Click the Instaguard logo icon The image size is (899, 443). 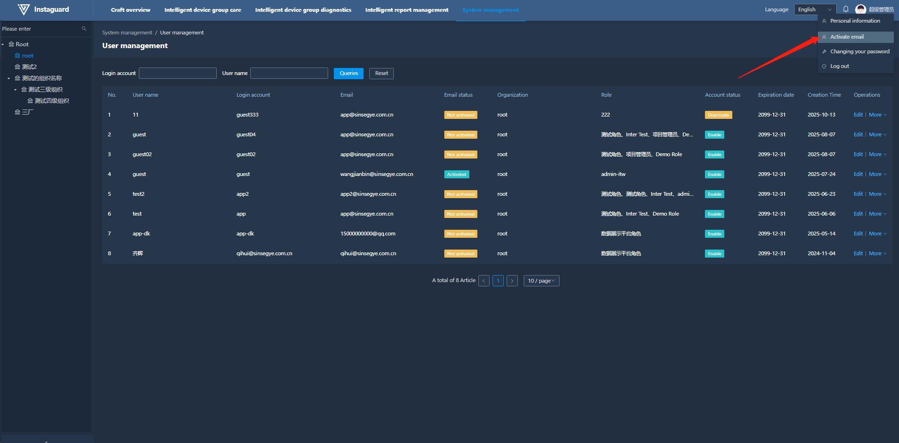24,9
